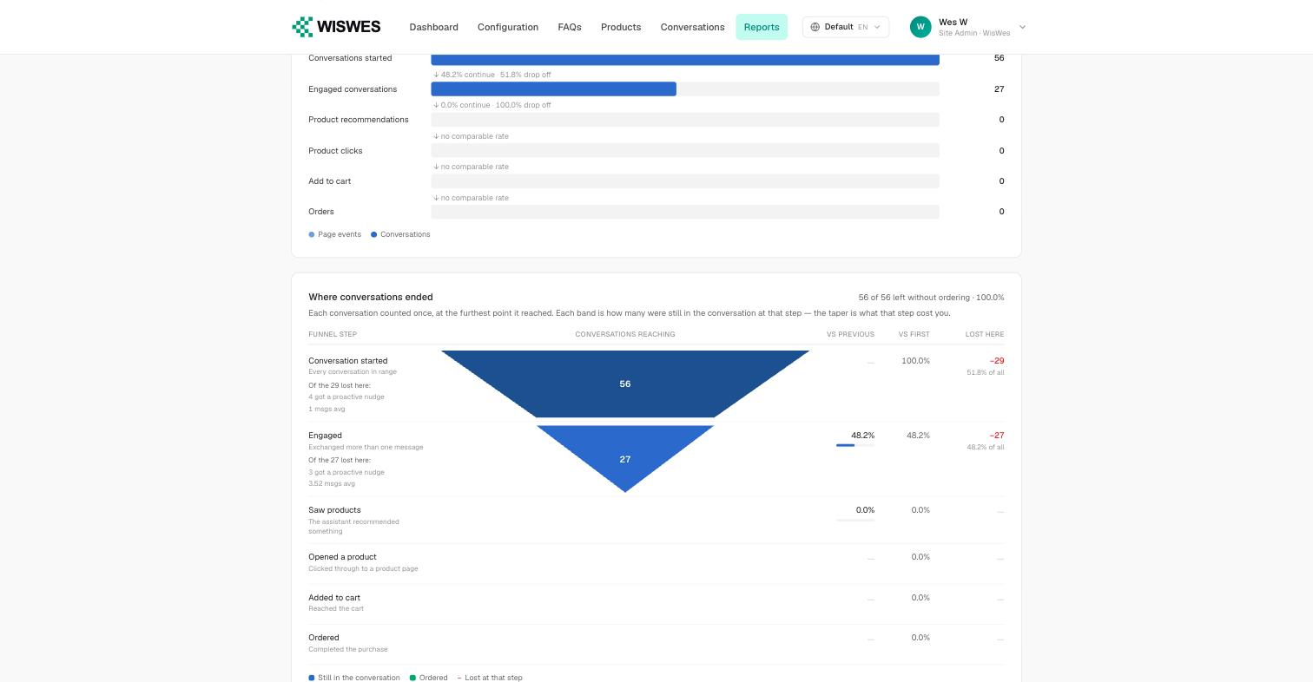1313x682 pixels.
Task: Click the Saw products 0.0% vs previous bar
Action: click(855, 520)
